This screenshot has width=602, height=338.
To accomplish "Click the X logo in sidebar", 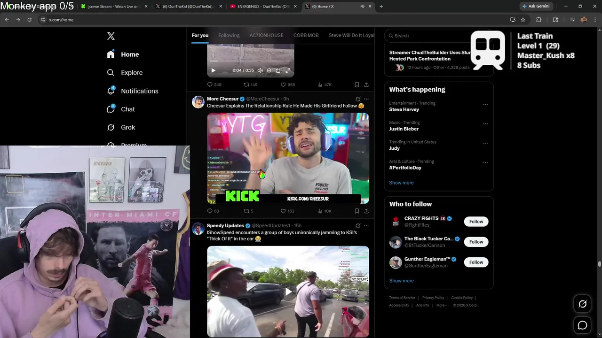I will 111,36.
